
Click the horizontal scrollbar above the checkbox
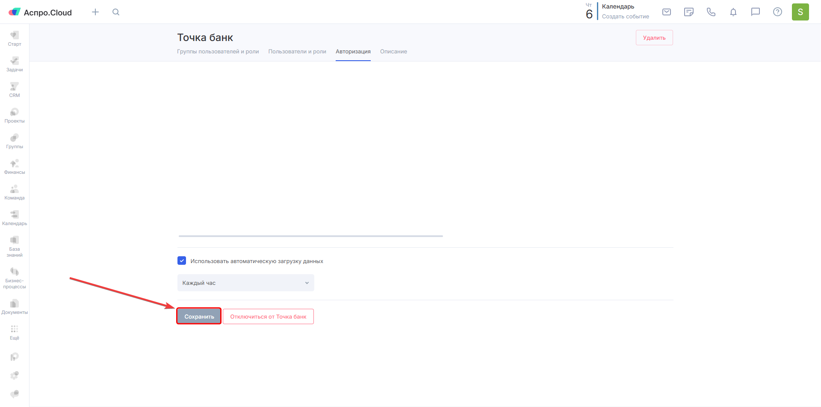coord(311,236)
